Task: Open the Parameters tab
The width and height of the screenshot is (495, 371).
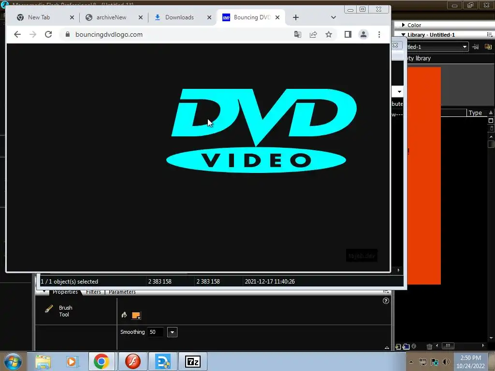Action: pyautogui.click(x=122, y=292)
